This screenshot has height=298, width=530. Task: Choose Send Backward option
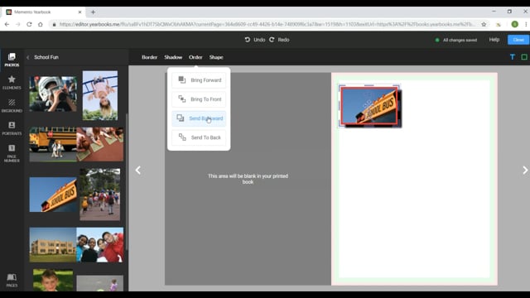tap(199, 118)
